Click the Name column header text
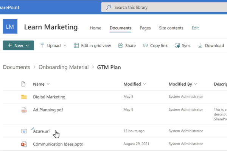 39,84
